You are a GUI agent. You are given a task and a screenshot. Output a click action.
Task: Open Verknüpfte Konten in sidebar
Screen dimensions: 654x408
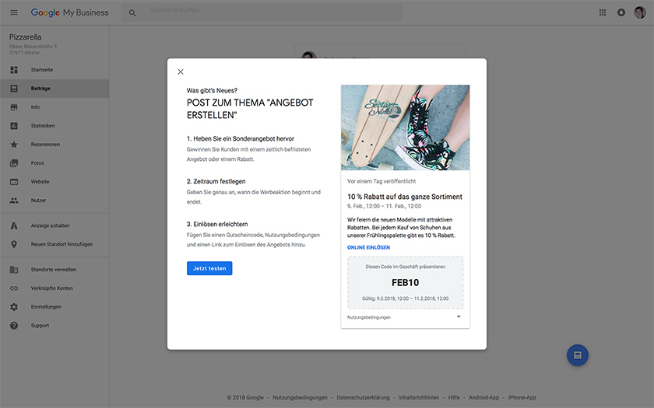pos(51,288)
